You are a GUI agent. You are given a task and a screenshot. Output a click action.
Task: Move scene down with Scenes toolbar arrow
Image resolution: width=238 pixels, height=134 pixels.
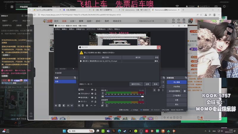(72, 105)
